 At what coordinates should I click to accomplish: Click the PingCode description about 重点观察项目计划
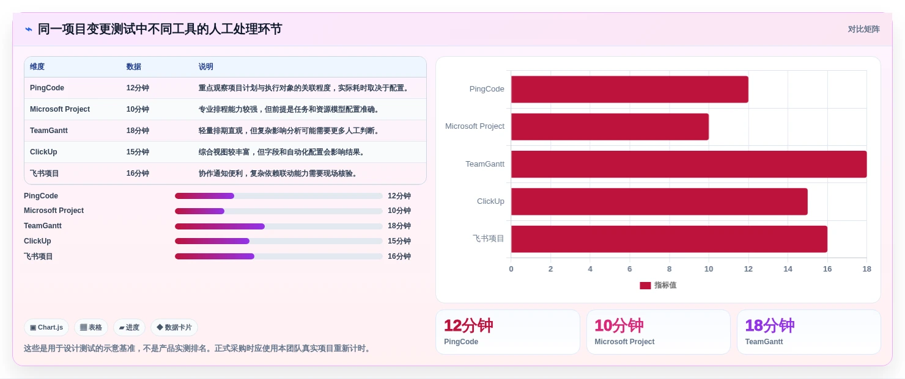click(x=305, y=88)
